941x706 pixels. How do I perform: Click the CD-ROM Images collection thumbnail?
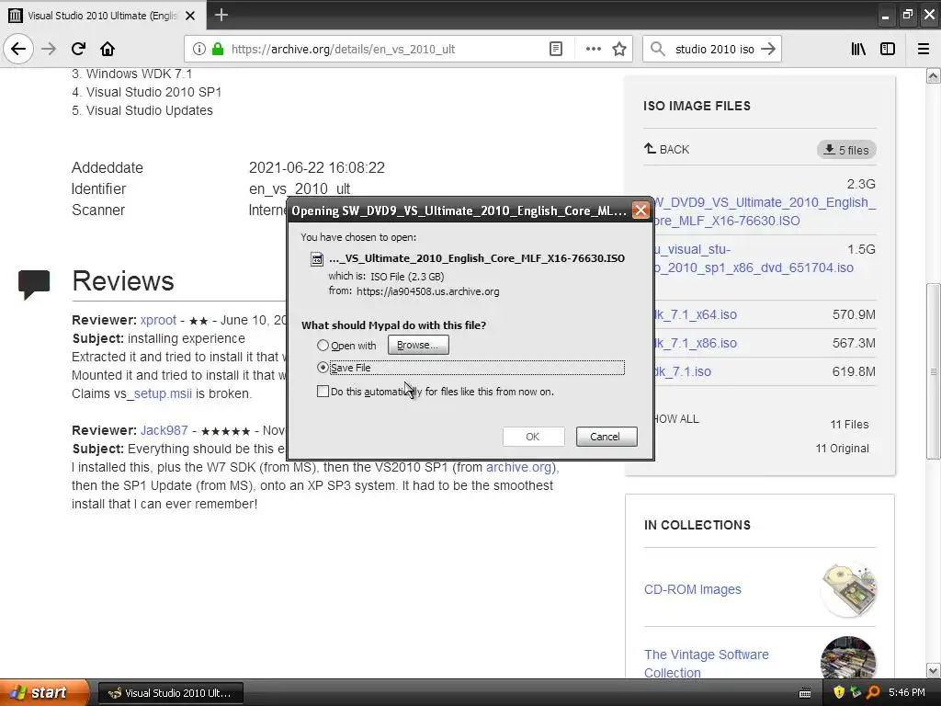click(x=848, y=589)
